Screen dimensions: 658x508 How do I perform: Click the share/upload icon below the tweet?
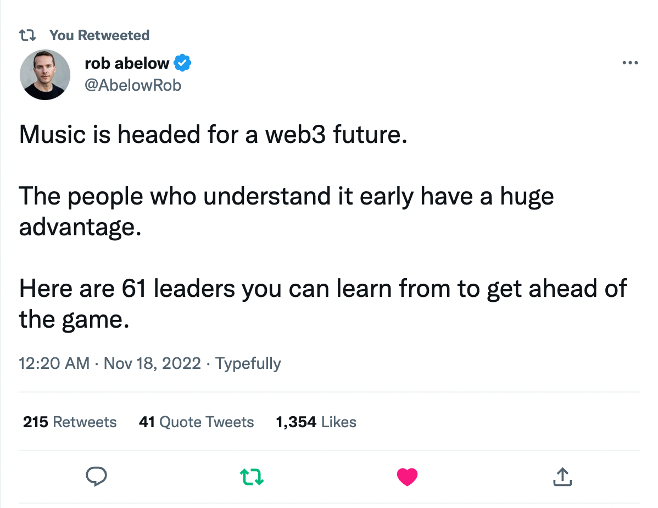coord(562,477)
